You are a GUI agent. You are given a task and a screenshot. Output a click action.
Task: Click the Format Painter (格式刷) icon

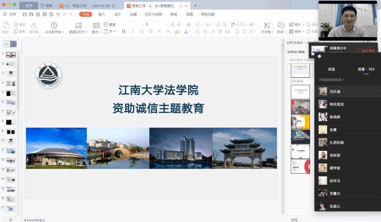coord(33,26)
